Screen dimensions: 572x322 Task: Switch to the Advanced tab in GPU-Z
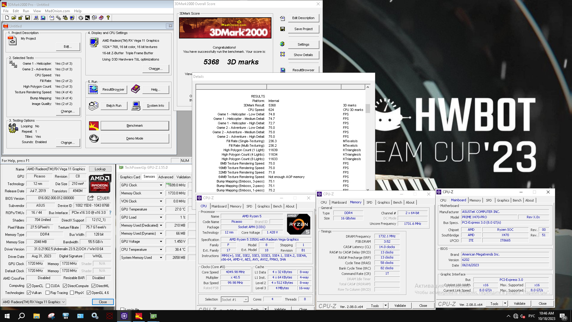tap(166, 177)
